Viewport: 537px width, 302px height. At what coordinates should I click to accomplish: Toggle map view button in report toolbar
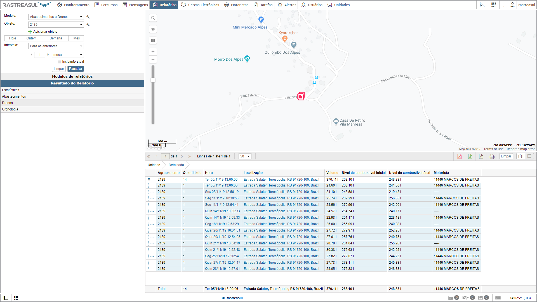520,156
